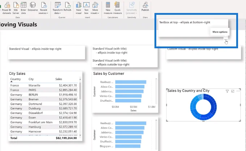
Task: Select the Frankfurt am Main cell
Action: [x=41, y=122]
